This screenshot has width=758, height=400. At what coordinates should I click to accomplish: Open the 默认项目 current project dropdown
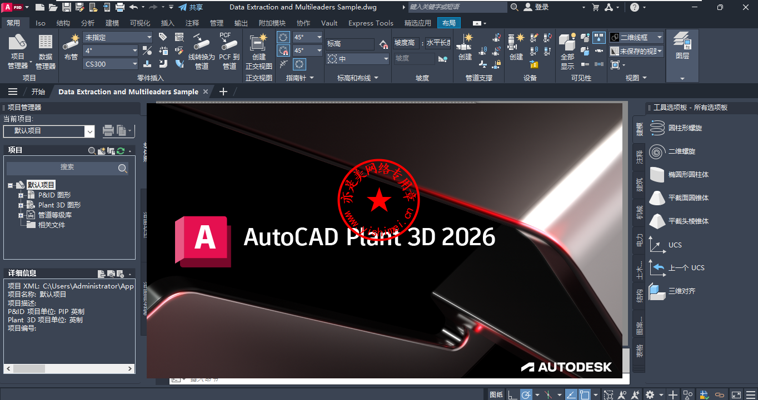point(49,131)
